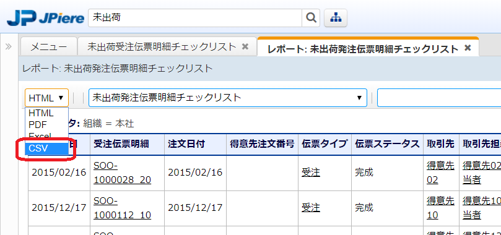
Task: Click 完成 status in SOO-1000028_20 row
Action: click(x=364, y=173)
